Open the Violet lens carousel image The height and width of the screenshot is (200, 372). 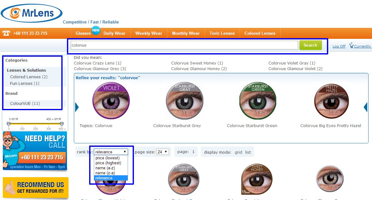pos(111,101)
